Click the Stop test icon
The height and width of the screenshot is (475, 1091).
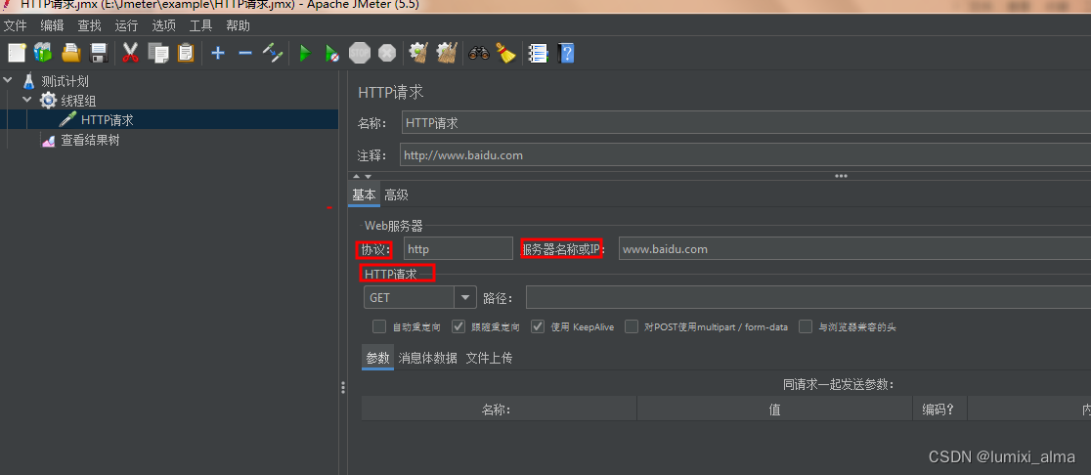[x=359, y=53]
